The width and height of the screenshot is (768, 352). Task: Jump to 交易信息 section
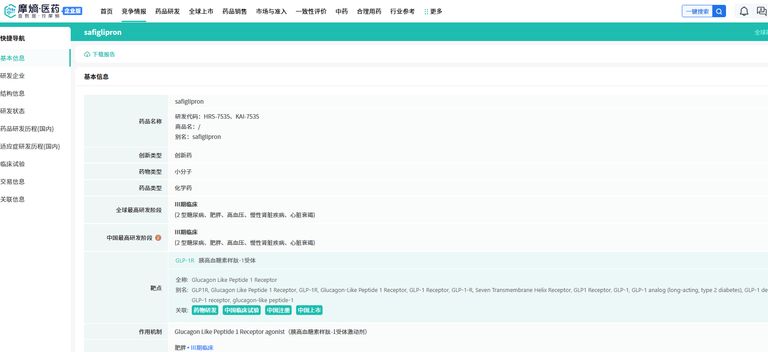pyautogui.click(x=12, y=181)
